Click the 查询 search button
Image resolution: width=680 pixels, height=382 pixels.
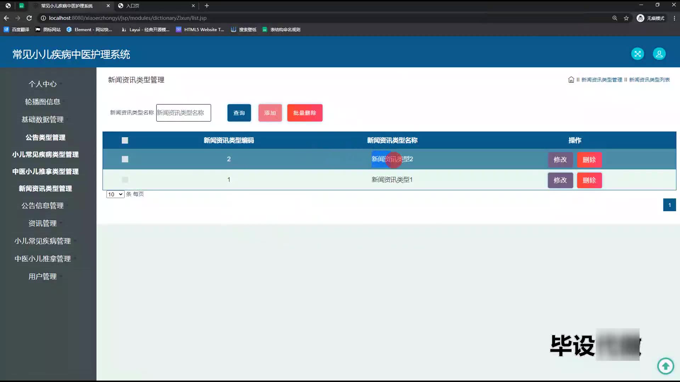(x=239, y=113)
